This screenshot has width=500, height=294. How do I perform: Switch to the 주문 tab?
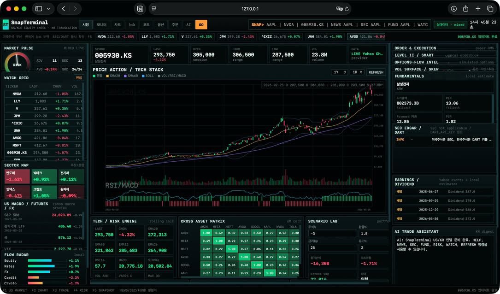175,24
